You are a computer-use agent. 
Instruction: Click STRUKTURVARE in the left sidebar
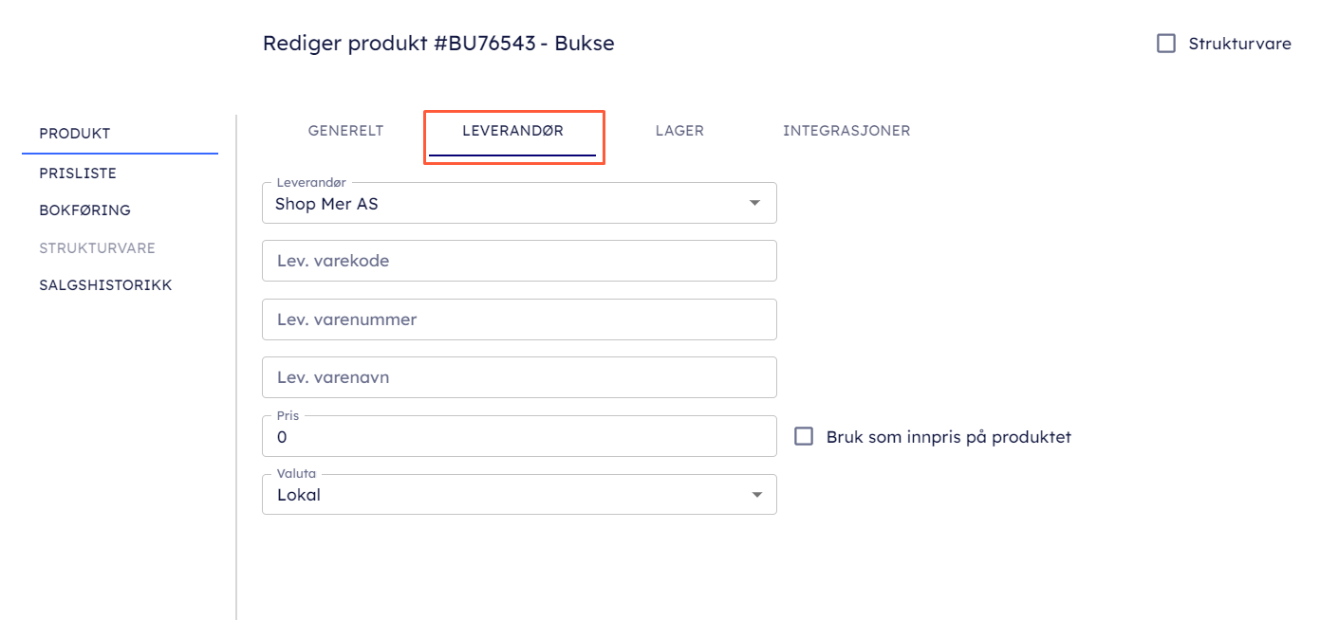(97, 248)
